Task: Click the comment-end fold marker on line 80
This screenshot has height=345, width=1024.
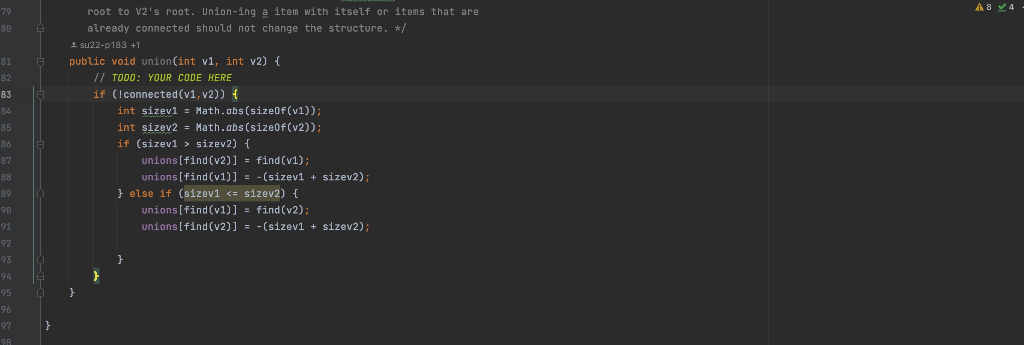Action: coord(41,28)
